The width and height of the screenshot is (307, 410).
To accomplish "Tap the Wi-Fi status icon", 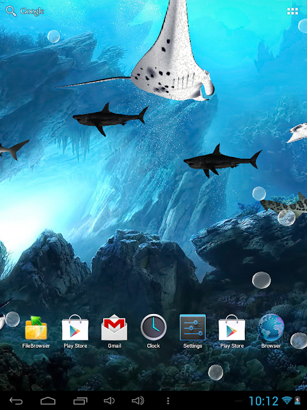I will tap(287, 400).
